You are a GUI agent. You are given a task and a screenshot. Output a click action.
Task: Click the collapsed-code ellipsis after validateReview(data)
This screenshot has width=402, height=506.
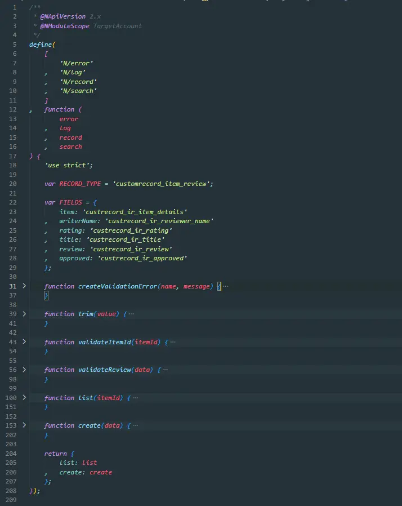tap(165, 370)
